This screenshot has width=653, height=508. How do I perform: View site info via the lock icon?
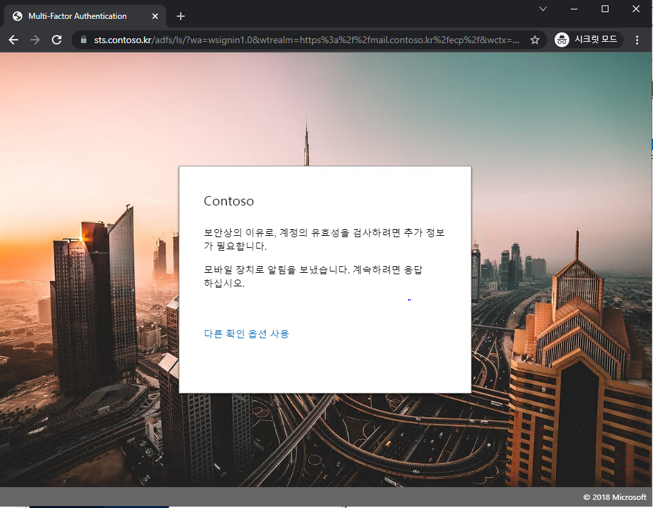84,40
